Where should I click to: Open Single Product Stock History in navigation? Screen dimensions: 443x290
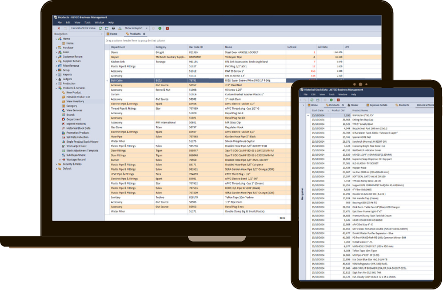click(x=82, y=142)
